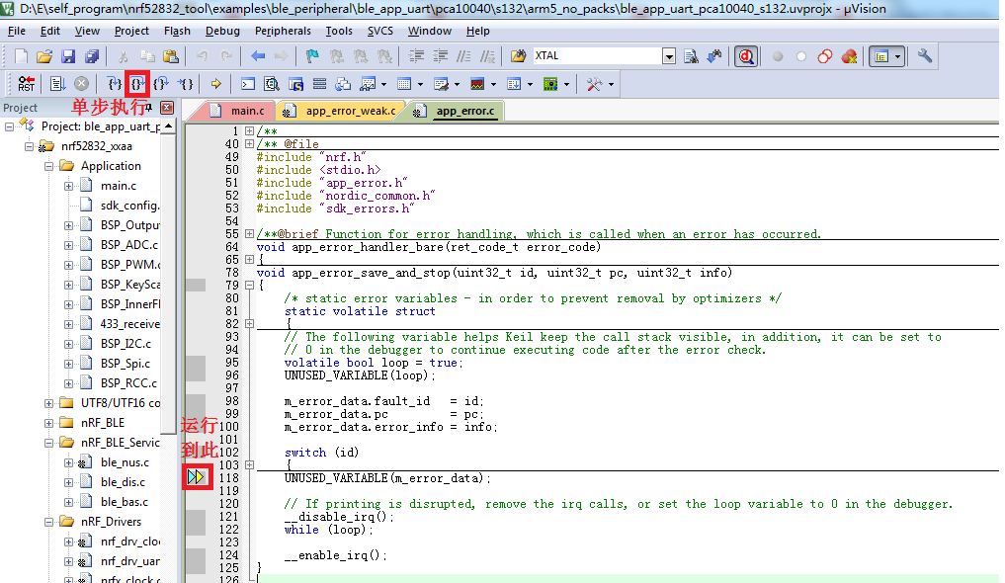Viewport: 1005px width, 583px height.
Task: Open the Help menu
Action: click(x=477, y=31)
